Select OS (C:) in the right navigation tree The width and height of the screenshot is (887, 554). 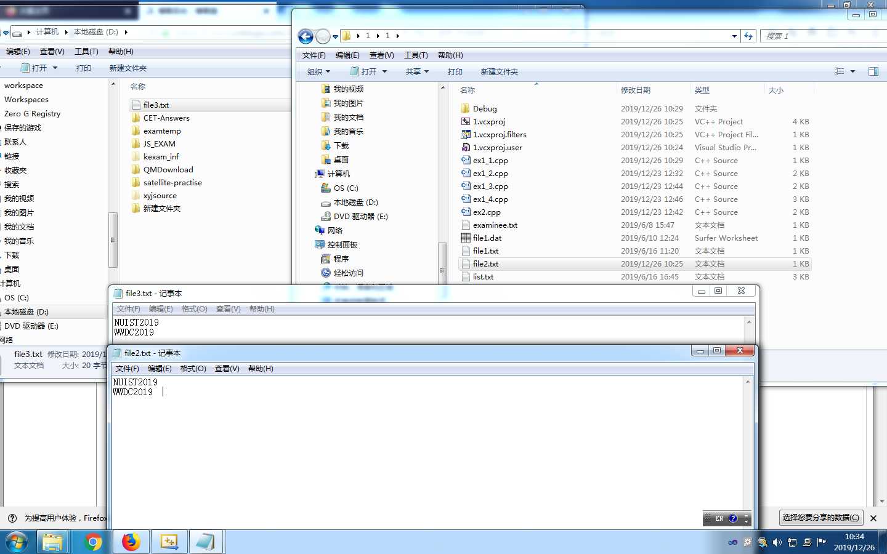pos(346,188)
